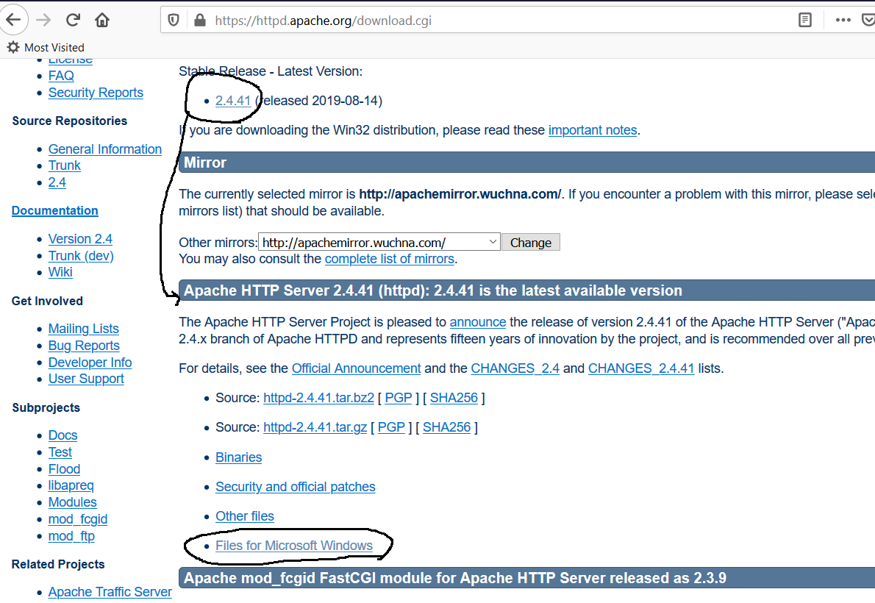This screenshot has width=875, height=603.
Task: Open User Support sidebar link
Action: (86, 379)
